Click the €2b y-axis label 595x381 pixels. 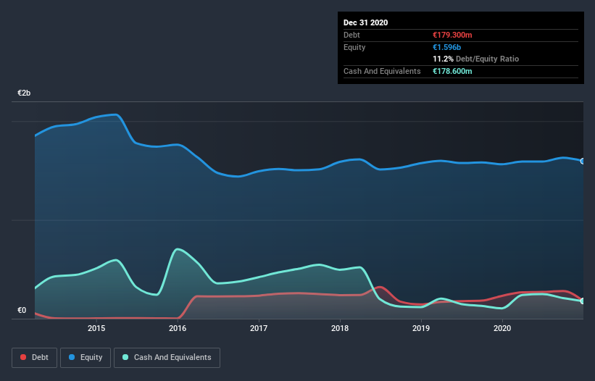tap(24, 93)
